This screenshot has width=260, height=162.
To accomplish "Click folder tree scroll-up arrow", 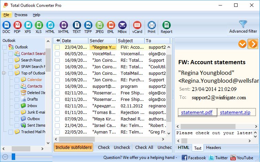I will click(48, 41).
